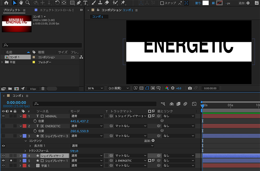This screenshot has width=260, height=171.
Task: Click the リセット link under トランスフォーム
Action: pos(74,151)
